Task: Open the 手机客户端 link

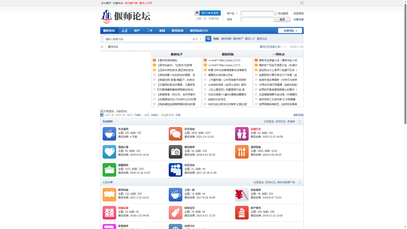Action: [131, 3]
